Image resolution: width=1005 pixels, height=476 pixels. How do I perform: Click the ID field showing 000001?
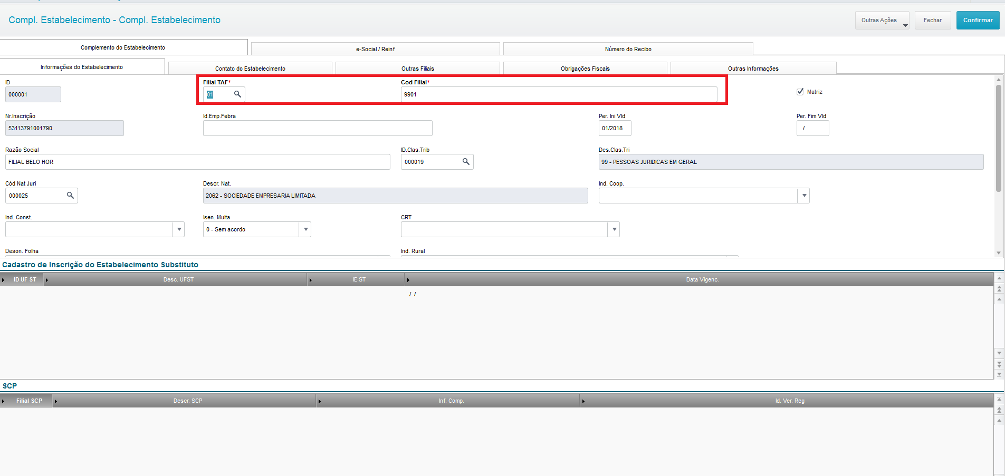click(x=33, y=94)
